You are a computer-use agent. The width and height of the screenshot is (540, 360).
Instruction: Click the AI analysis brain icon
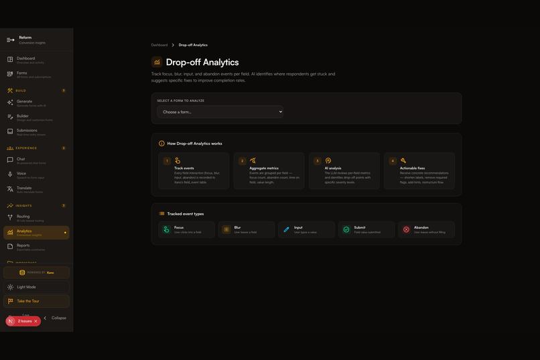tap(328, 160)
